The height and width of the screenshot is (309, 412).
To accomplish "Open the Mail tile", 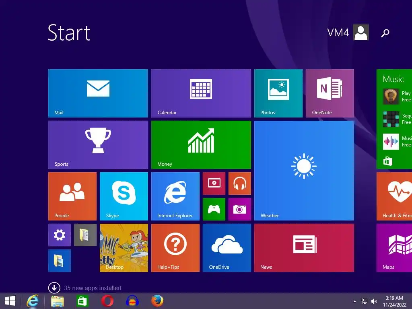I will click(x=98, y=93).
